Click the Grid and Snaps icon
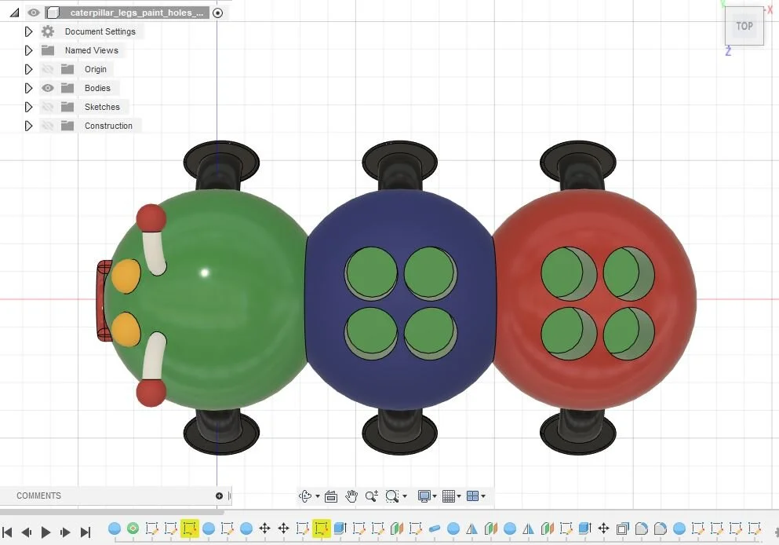779x545 pixels. click(448, 496)
